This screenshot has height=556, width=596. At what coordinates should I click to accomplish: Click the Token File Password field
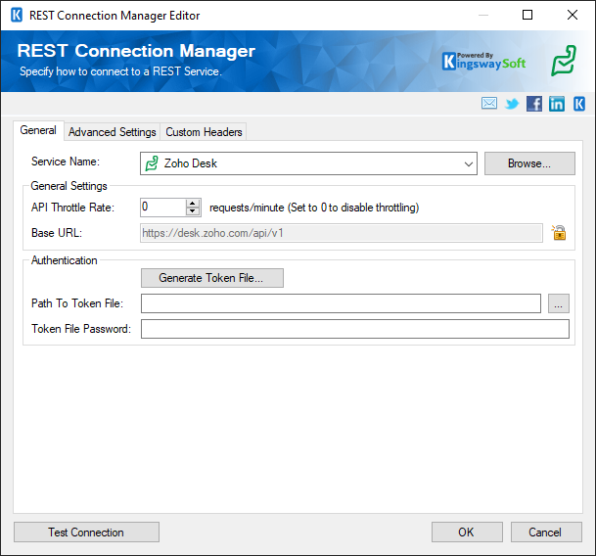(355, 329)
